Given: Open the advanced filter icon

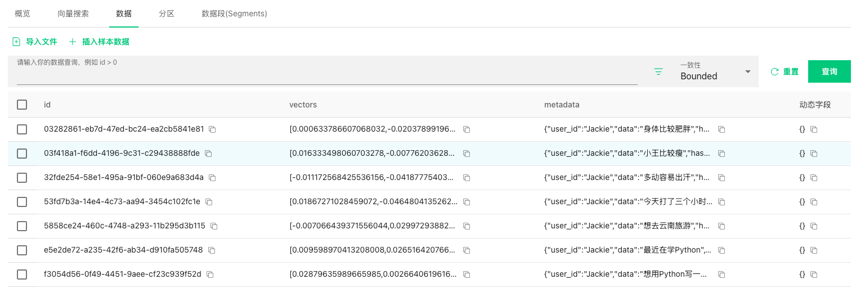Looking at the screenshot, I should coord(658,71).
